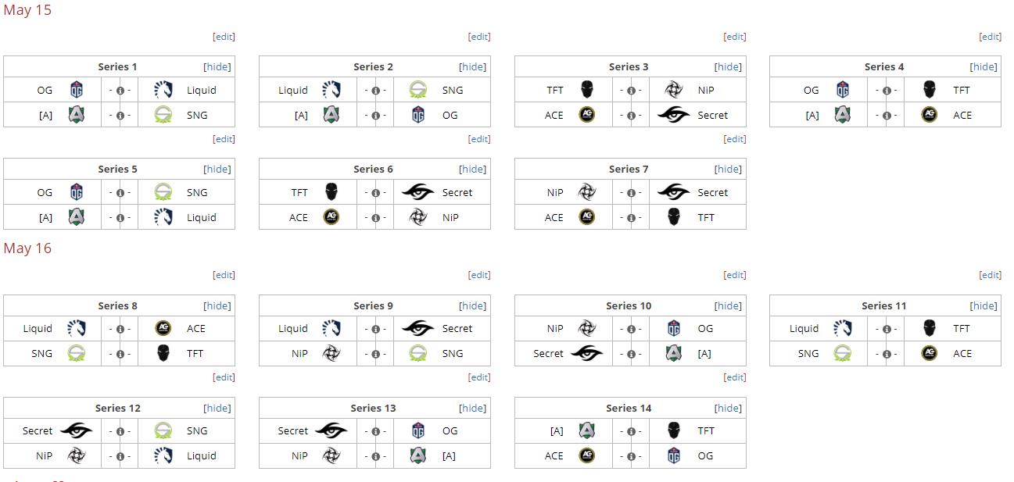Click the edit link above Series 11
1014x482 pixels.
991,275
